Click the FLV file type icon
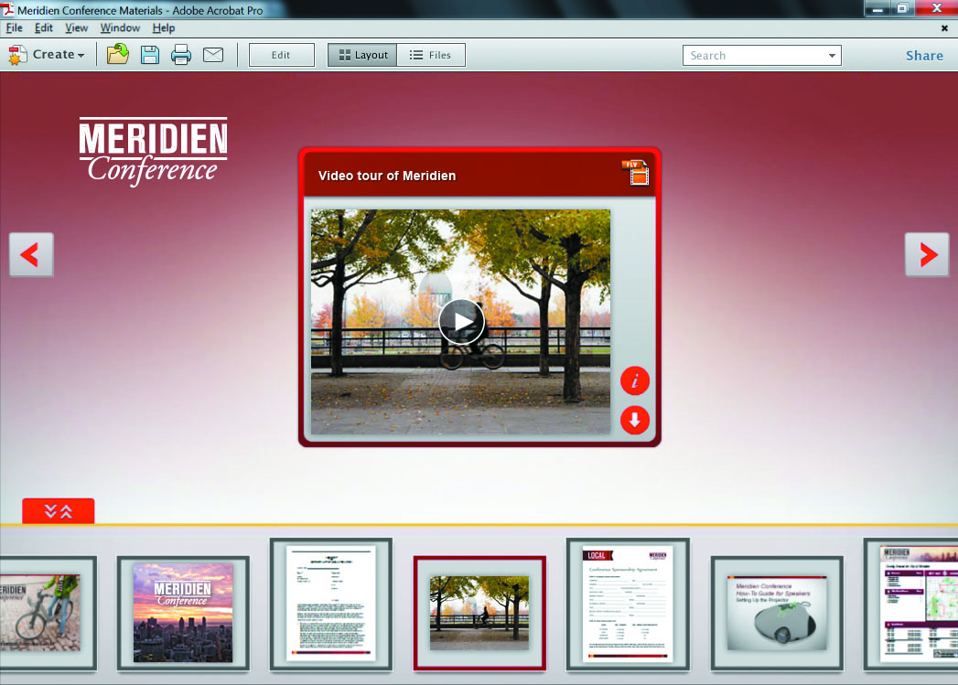 [636, 172]
